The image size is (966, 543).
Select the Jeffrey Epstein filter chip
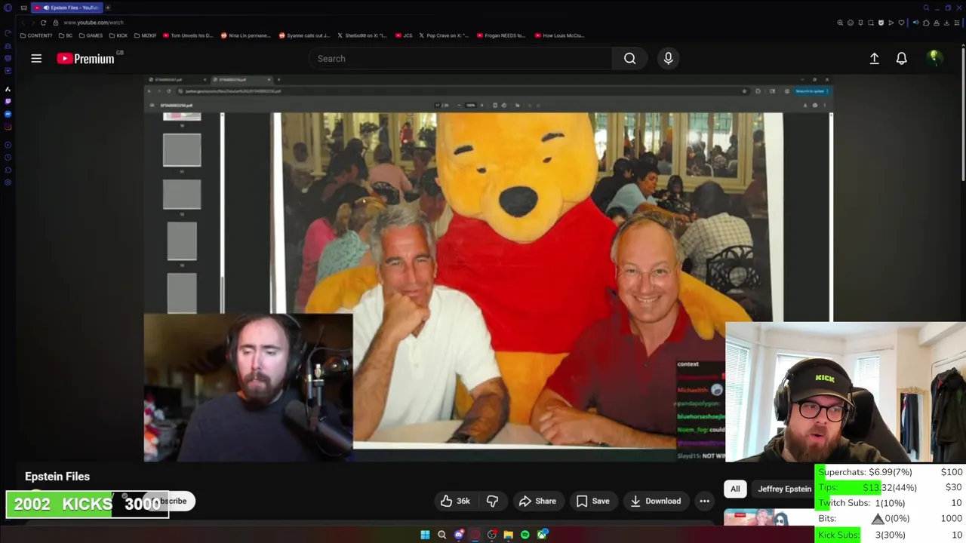click(783, 489)
